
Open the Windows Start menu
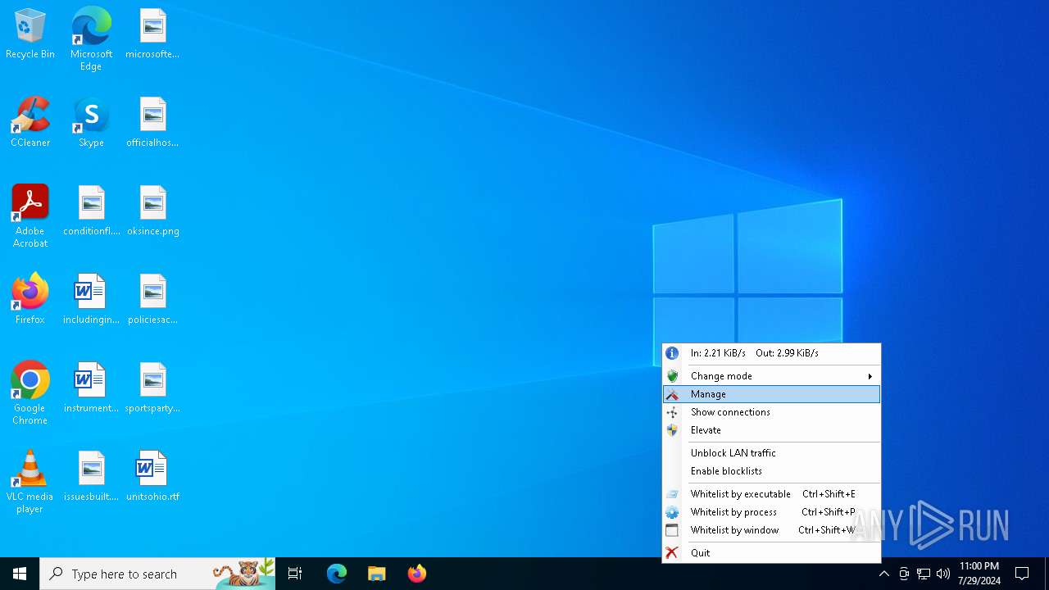[20, 574]
